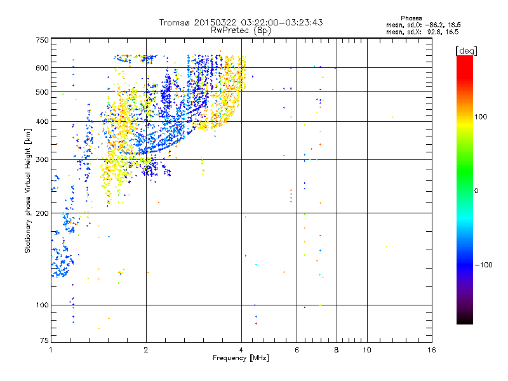
Task: Click the y-axis label '300'
Action: 42,160
